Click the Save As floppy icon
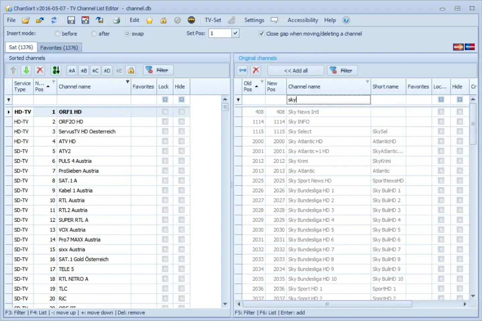Viewport: 482px width, 321px height. (x=85, y=20)
